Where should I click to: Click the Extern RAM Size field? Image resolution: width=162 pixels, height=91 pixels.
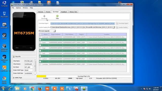[29, 73]
